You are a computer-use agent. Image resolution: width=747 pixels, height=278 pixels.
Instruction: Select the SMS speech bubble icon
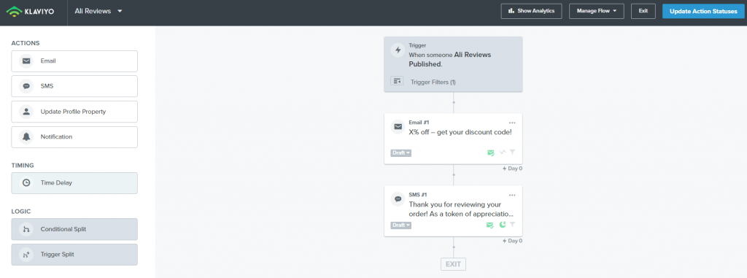point(26,86)
